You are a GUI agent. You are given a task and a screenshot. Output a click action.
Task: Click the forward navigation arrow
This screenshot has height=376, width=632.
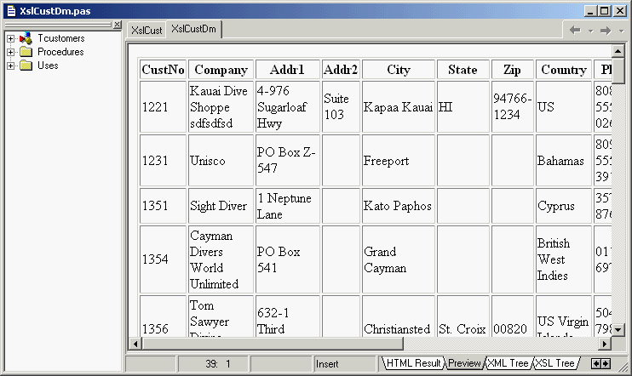tap(606, 30)
